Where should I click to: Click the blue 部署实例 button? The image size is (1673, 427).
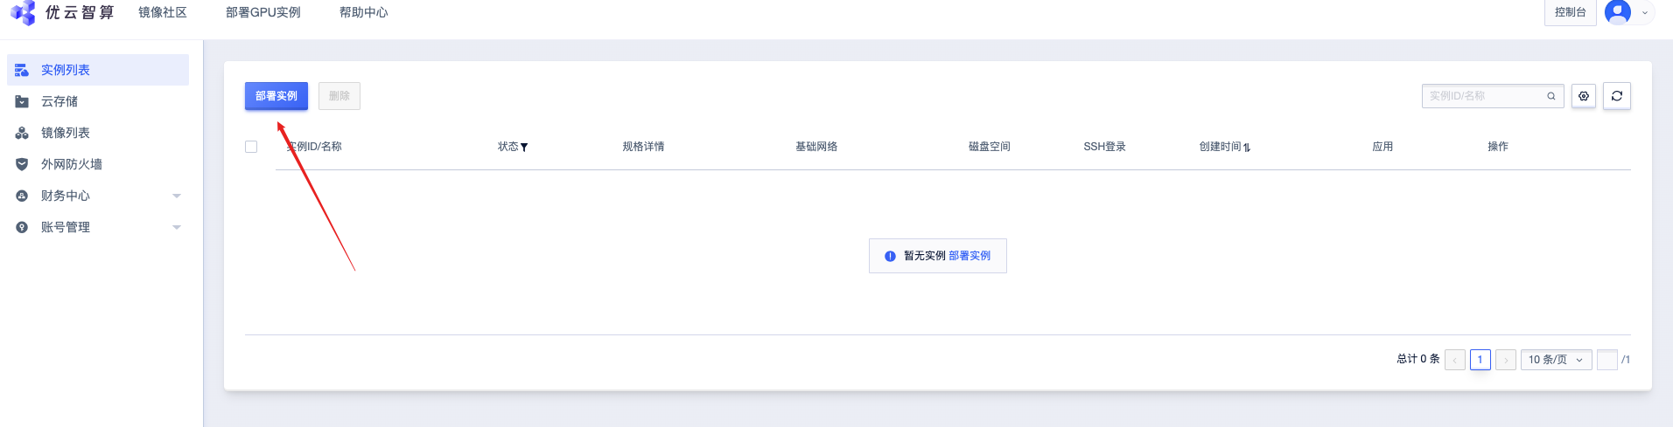click(276, 96)
